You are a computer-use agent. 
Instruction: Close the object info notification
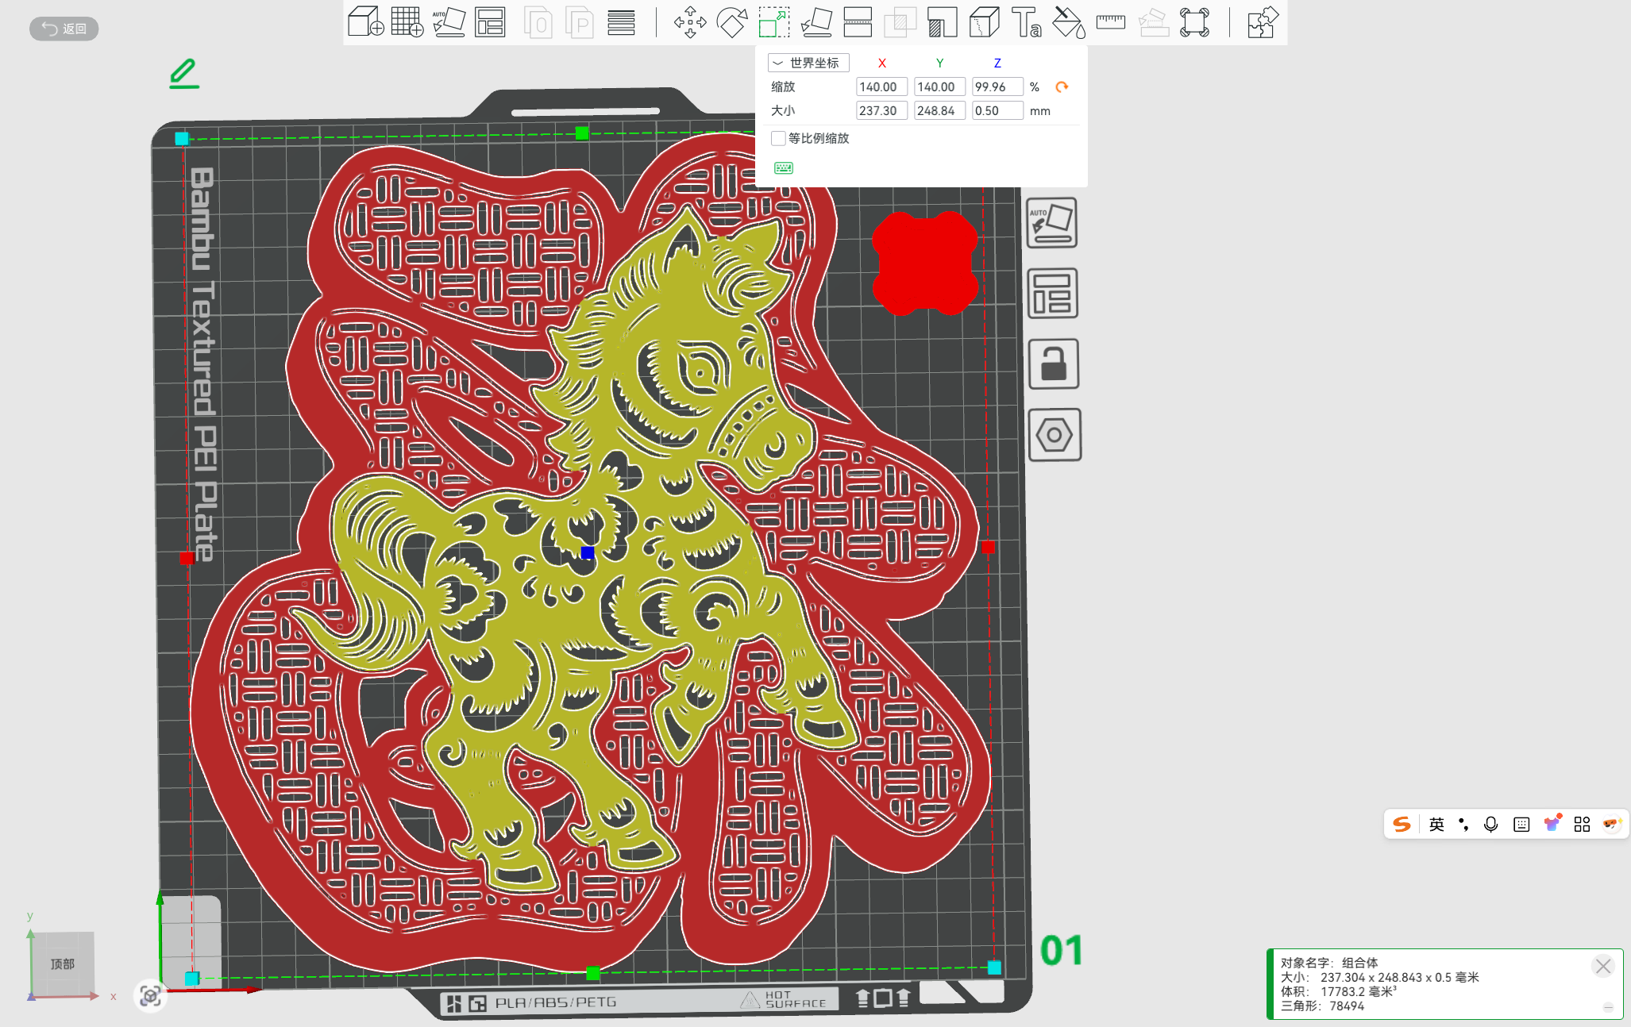[1602, 966]
